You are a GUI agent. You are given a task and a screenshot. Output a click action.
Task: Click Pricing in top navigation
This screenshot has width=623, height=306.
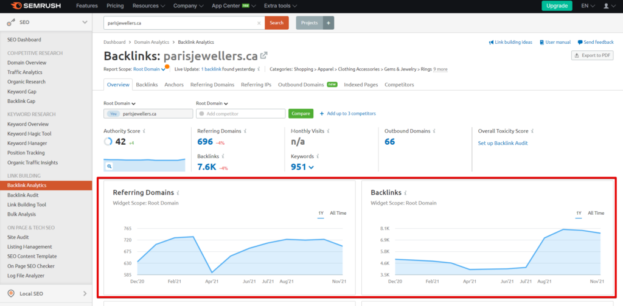[x=115, y=6]
